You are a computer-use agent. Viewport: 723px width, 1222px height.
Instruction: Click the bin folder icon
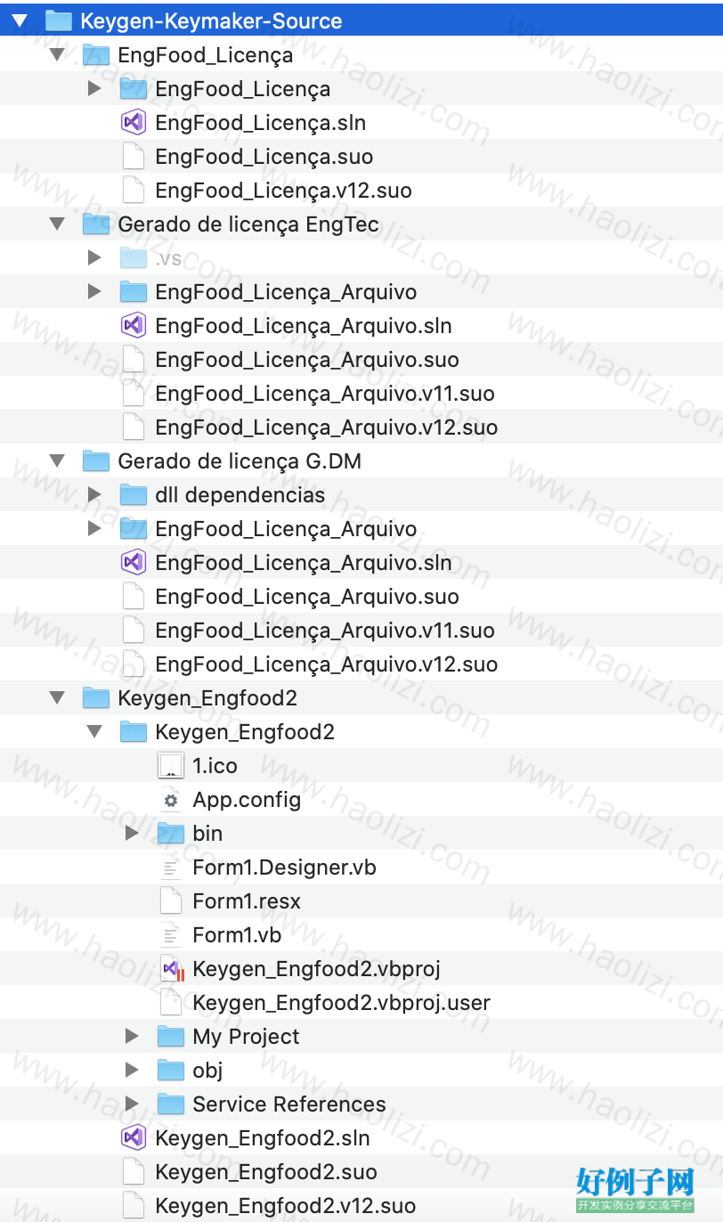171,833
